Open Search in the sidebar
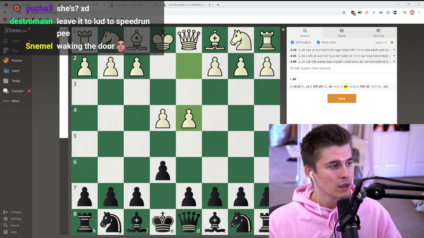 pyautogui.click(x=11, y=225)
